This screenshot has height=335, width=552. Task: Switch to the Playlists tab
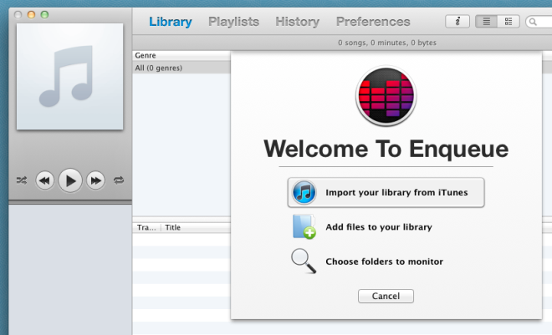point(233,22)
